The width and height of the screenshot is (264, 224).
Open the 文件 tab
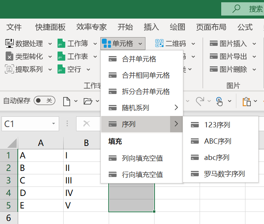[x=14, y=27]
